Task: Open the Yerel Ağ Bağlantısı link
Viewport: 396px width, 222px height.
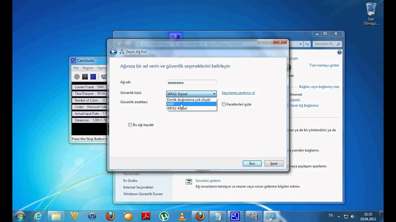Action: 304,105
